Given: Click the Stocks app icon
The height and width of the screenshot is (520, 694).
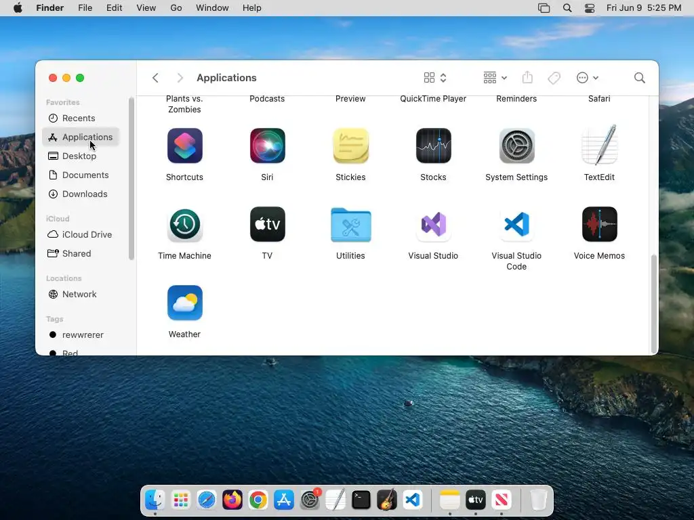Looking at the screenshot, I should tap(433, 146).
